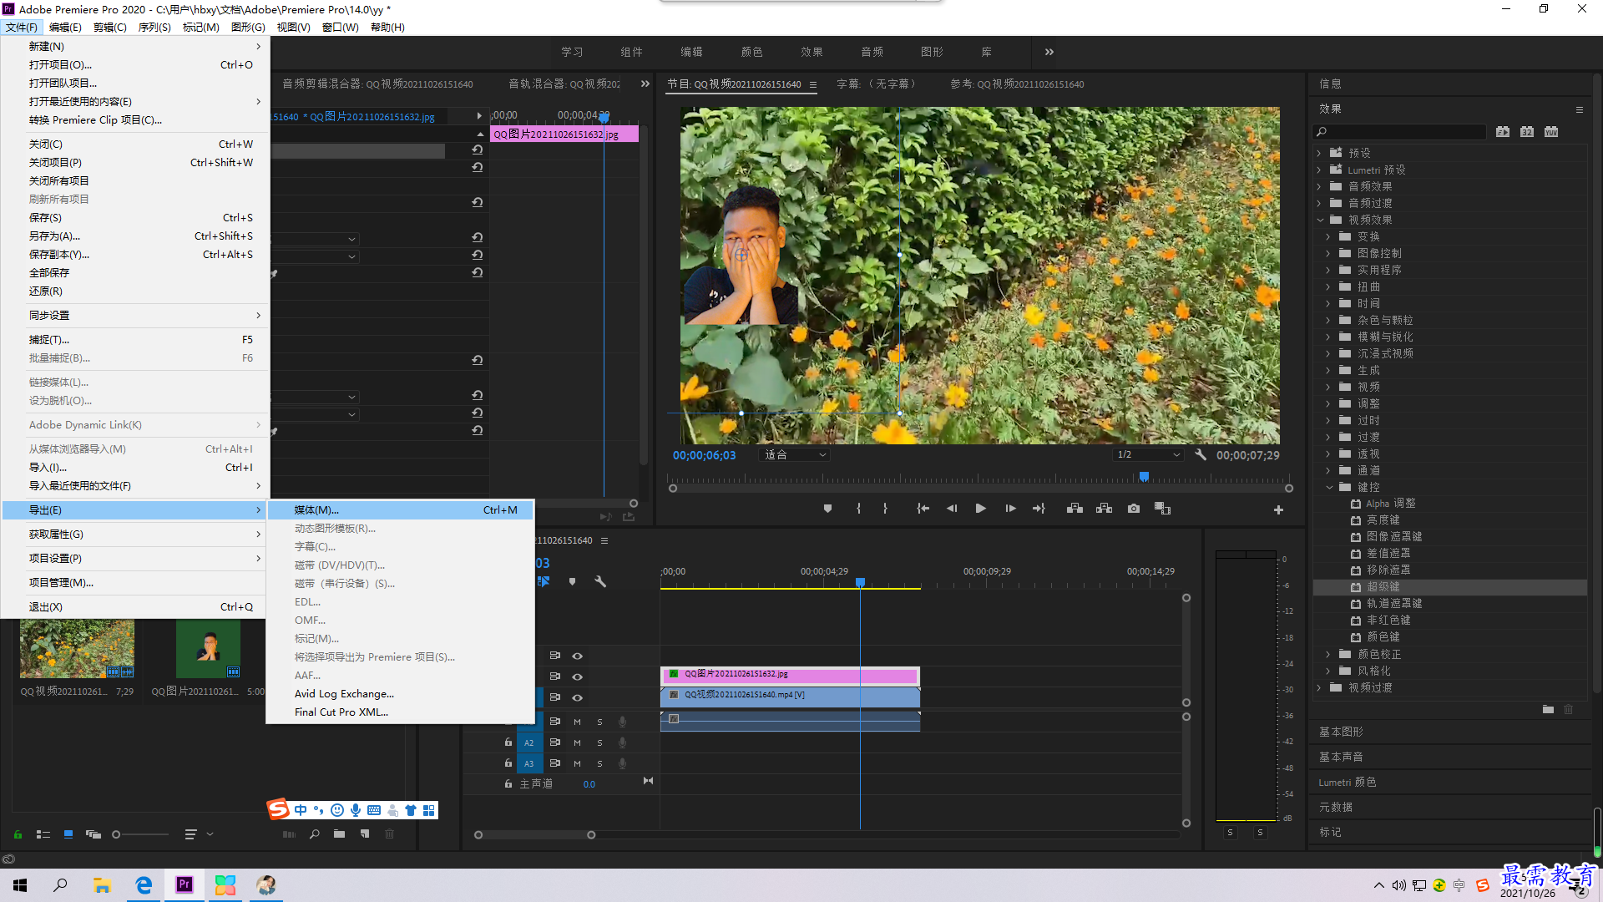
Task: Open the button editor plus icon
Action: click(1278, 509)
